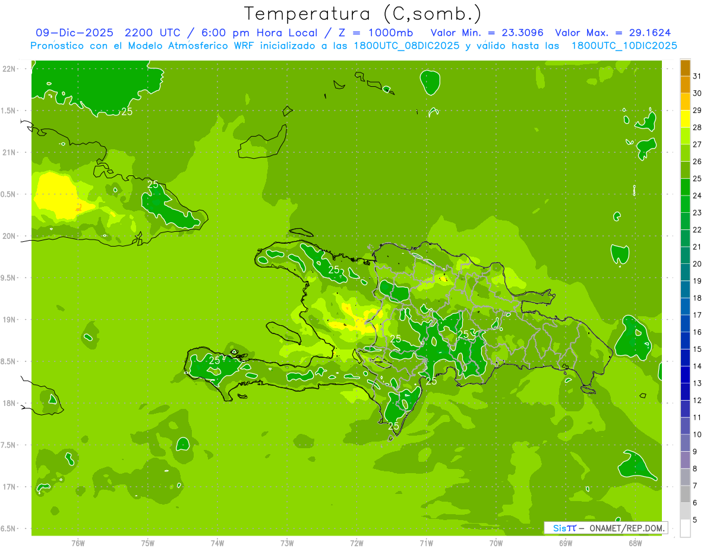
Task: Pick the teal legend swatch between 19 and 20
Action: pyautogui.click(x=685, y=272)
